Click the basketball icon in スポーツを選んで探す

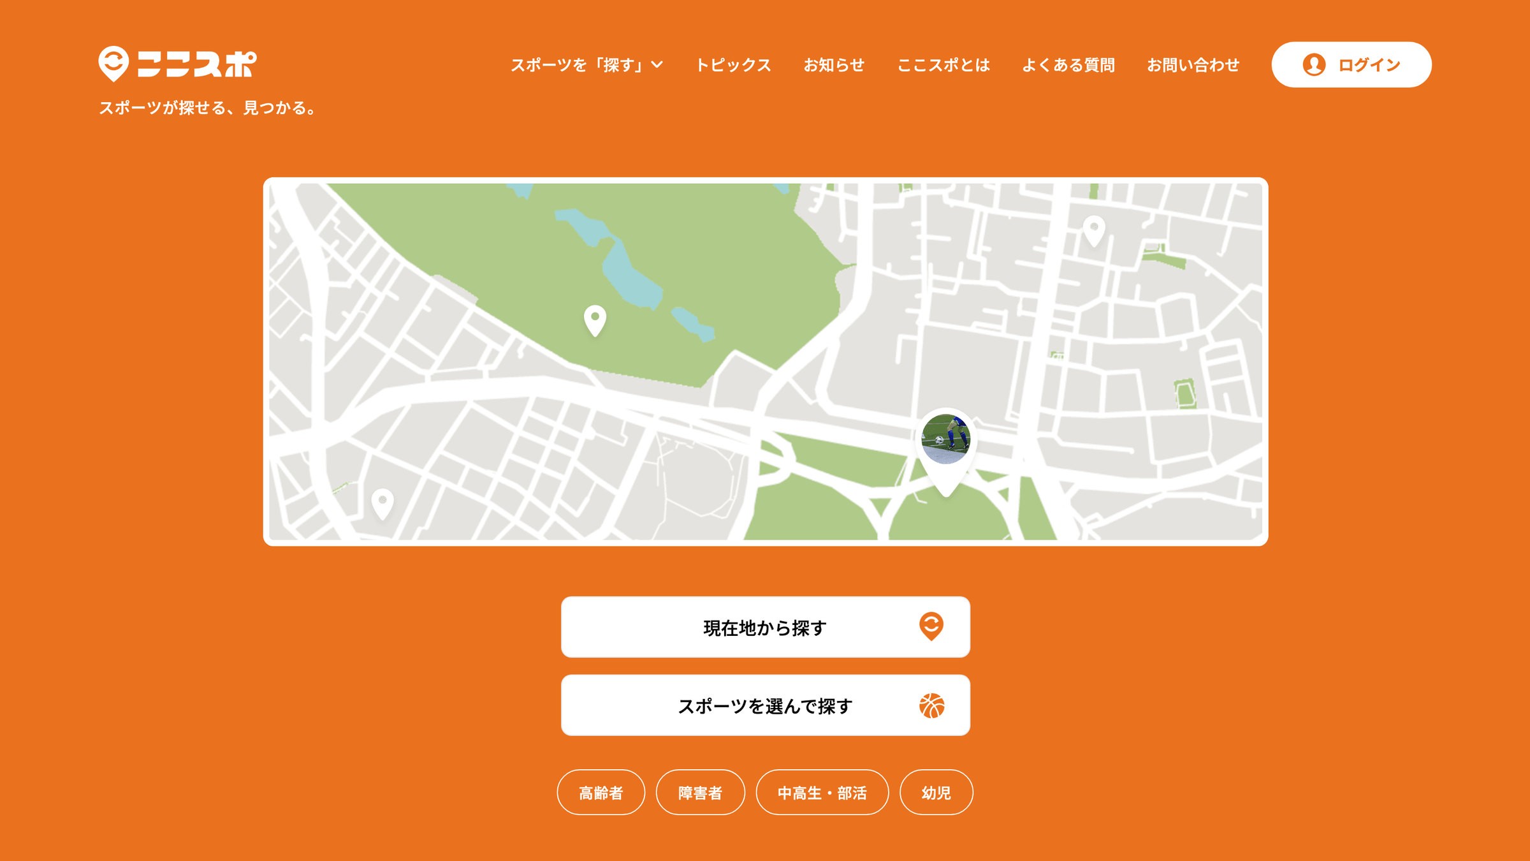click(931, 705)
